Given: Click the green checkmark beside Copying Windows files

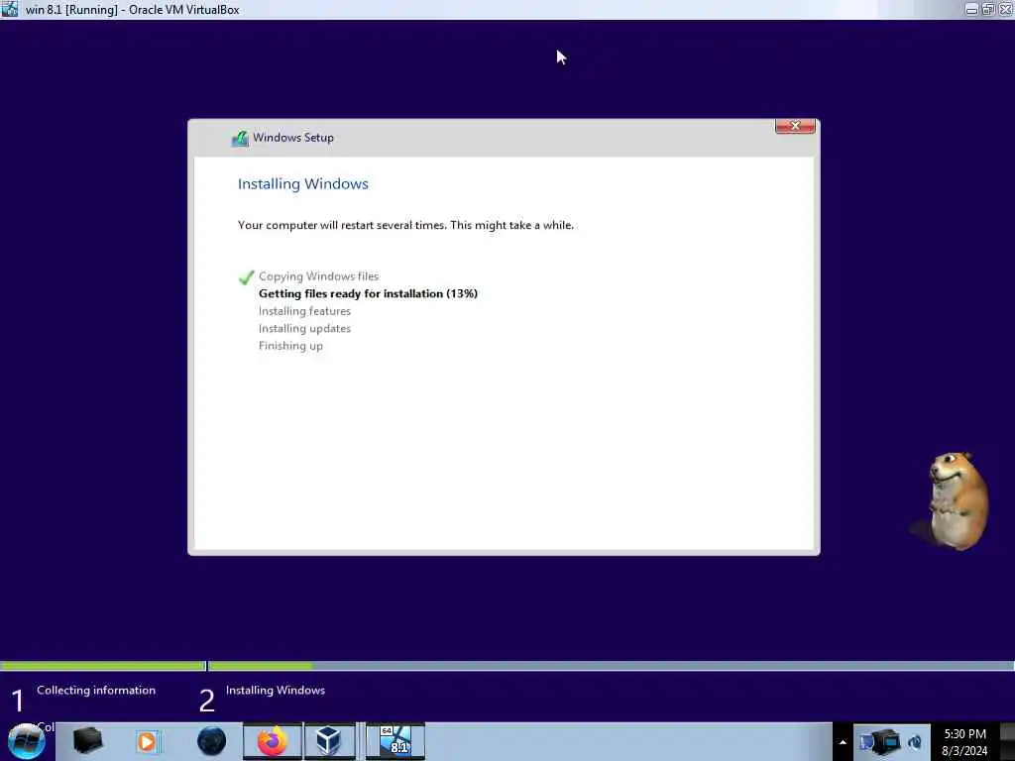Looking at the screenshot, I should (x=246, y=277).
